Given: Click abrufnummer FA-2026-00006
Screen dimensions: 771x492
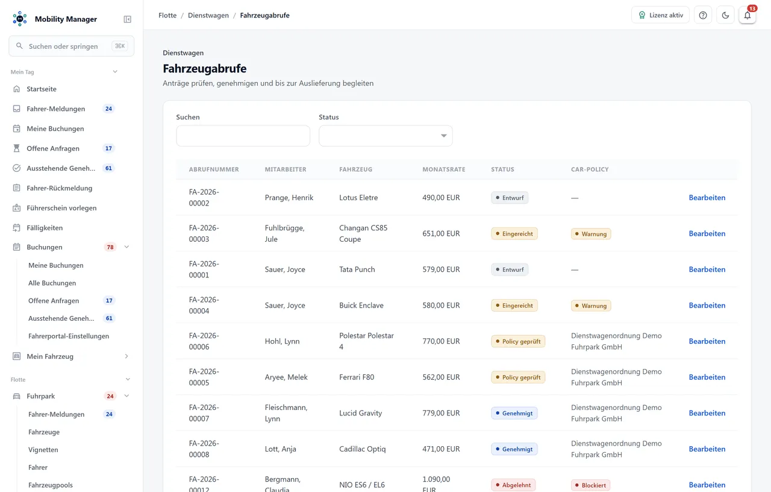Looking at the screenshot, I should 204,341.
